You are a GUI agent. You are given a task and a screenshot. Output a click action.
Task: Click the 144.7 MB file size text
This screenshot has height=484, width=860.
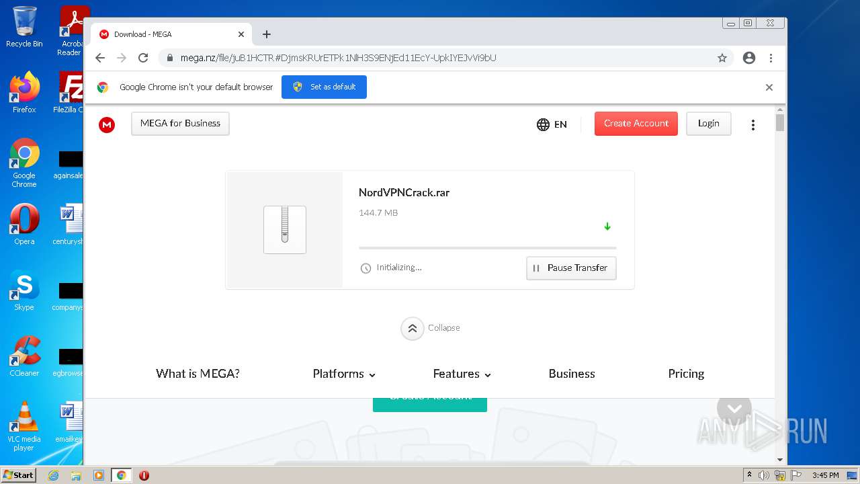(x=378, y=213)
